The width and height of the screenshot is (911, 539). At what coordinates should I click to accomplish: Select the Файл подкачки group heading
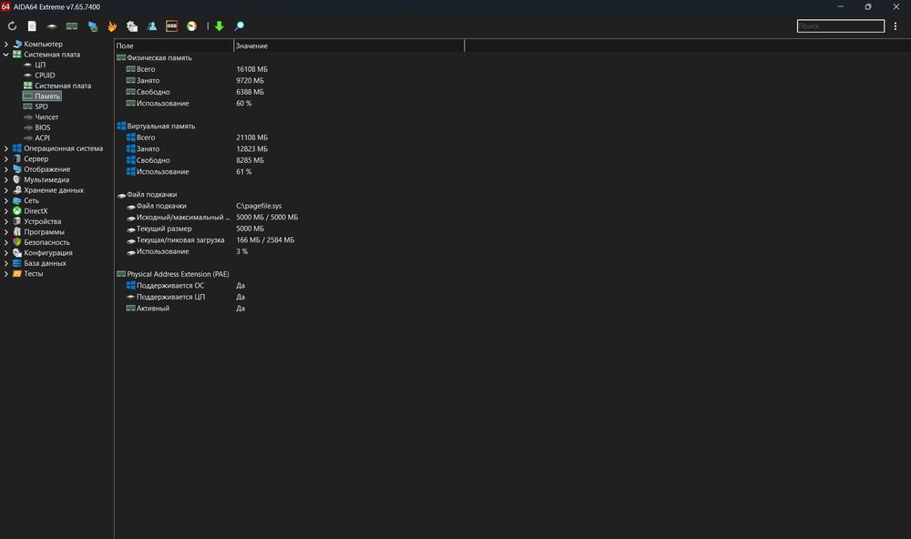pyautogui.click(x=151, y=195)
